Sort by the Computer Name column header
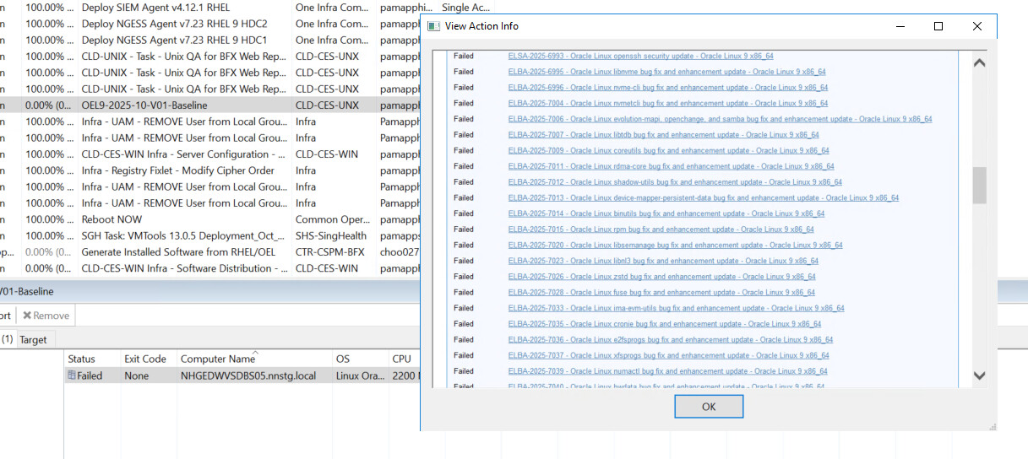This screenshot has height=459, width=1028. click(217, 359)
